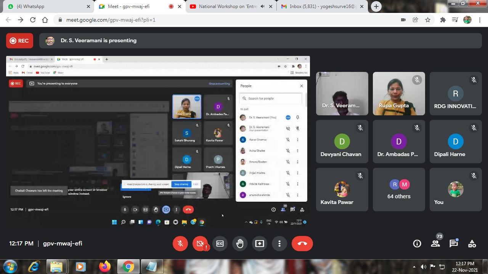Select the Rupa Gupta video tile

(x=399, y=94)
